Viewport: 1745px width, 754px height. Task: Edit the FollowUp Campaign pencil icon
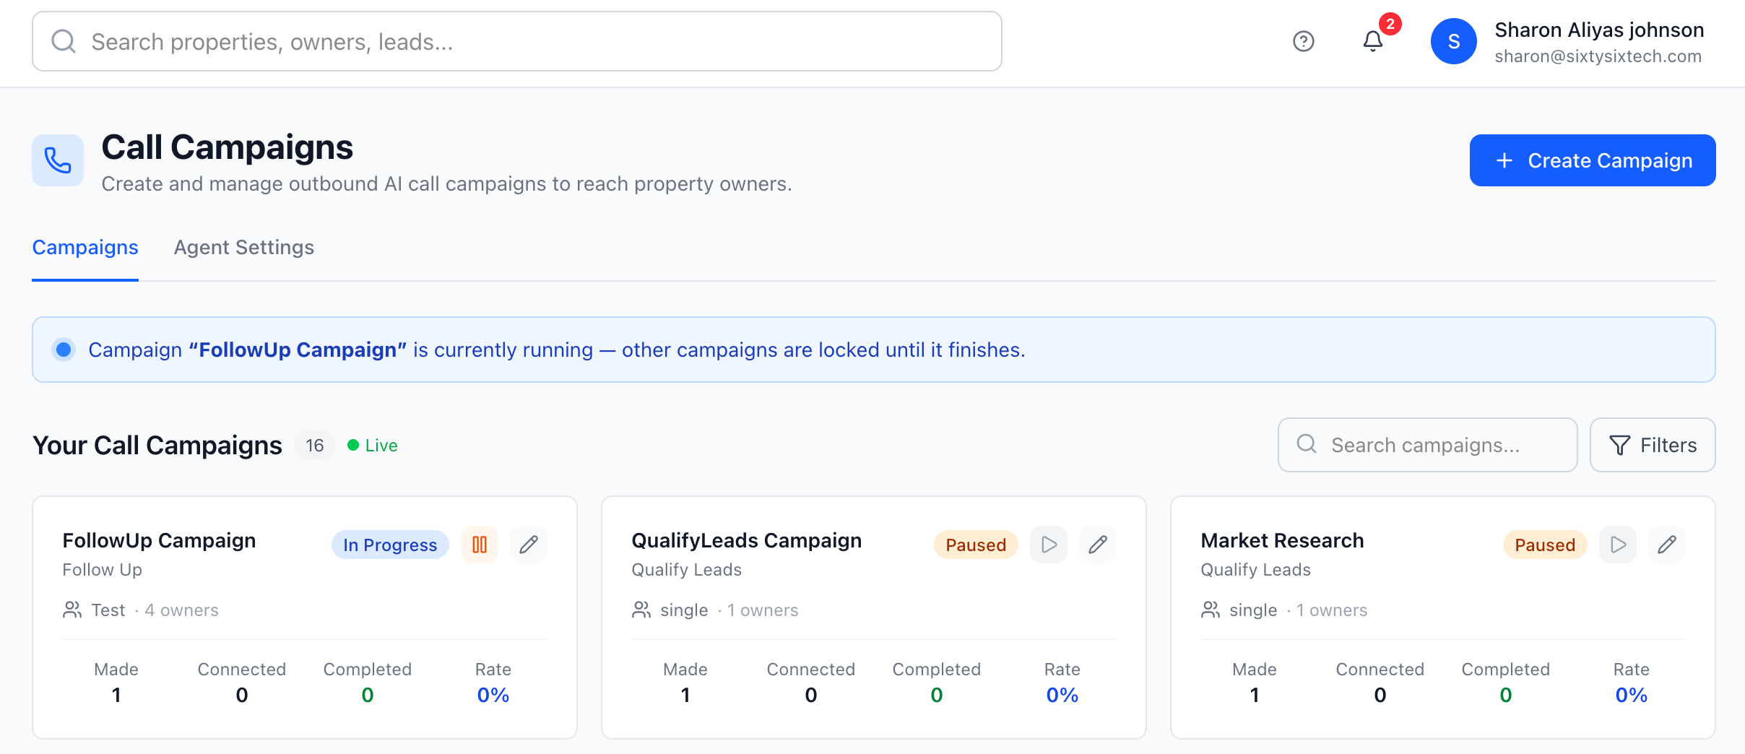(x=529, y=545)
